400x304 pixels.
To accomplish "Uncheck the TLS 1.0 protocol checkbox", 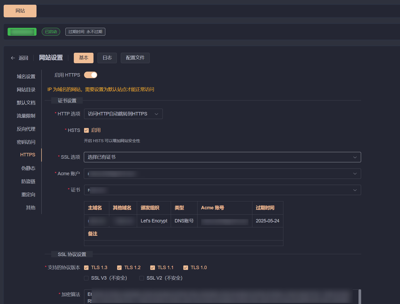I will pos(186,268).
